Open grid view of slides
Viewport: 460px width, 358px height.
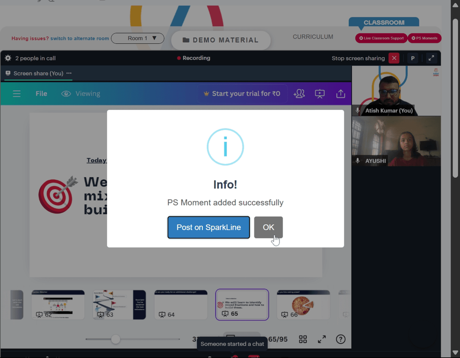coord(303,339)
